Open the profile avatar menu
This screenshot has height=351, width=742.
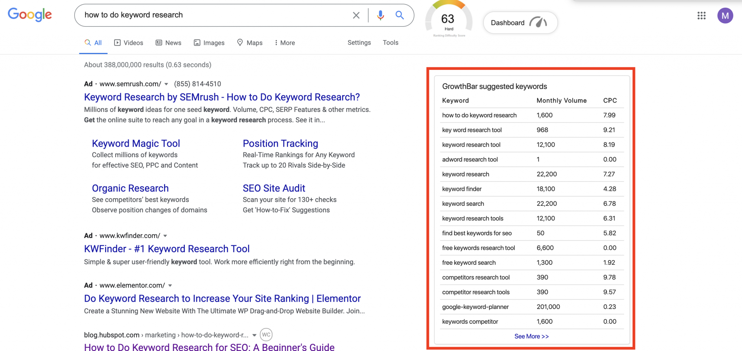(725, 16)
